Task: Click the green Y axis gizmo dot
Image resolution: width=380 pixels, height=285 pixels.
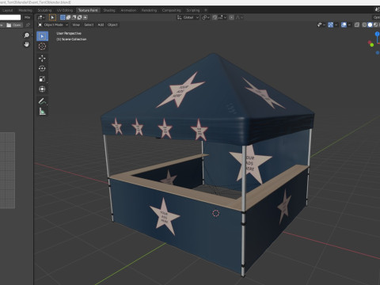Action: [x=372, y=45]
